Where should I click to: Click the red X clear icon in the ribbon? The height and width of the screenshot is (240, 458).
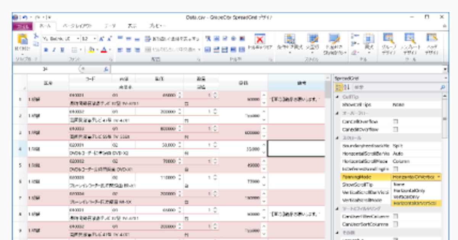click(260, 40)
